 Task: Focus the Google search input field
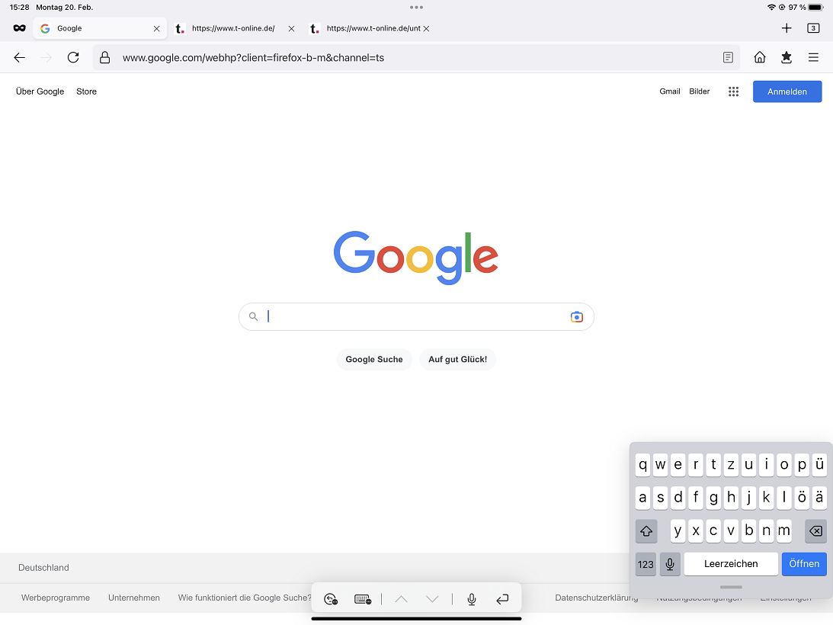point(416,317)
